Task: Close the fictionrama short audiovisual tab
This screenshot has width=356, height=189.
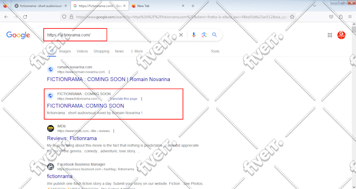Action: [65, 6]
